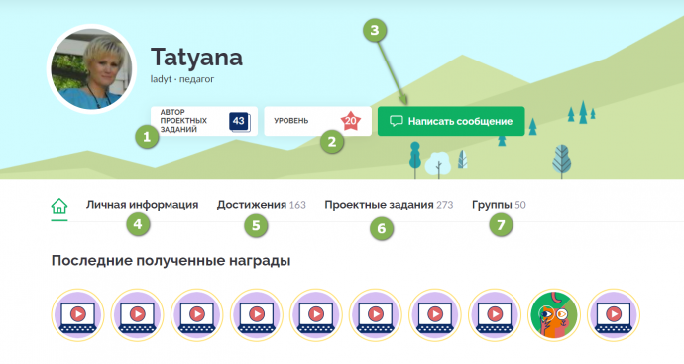The image size is (684, 364).
Task: Switch to the Группы 50 tab
Action: [x=499, y=205]
